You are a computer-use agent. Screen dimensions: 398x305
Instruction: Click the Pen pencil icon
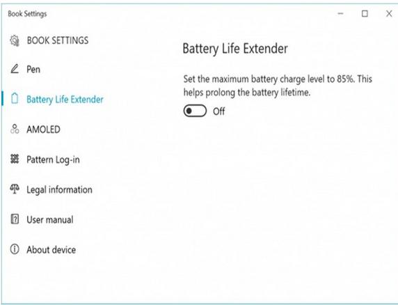15,69
